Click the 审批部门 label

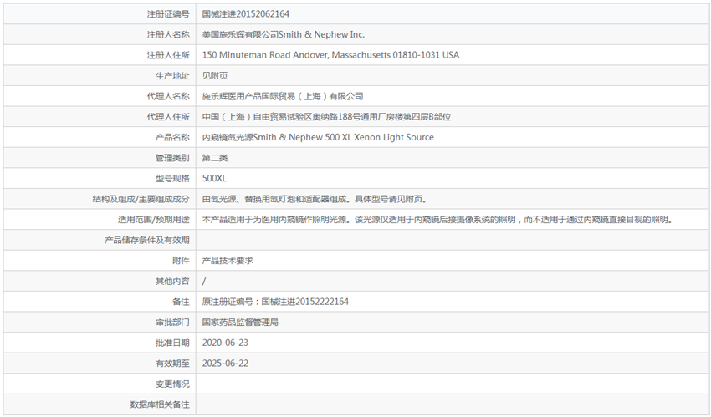[x=172, y=323]
